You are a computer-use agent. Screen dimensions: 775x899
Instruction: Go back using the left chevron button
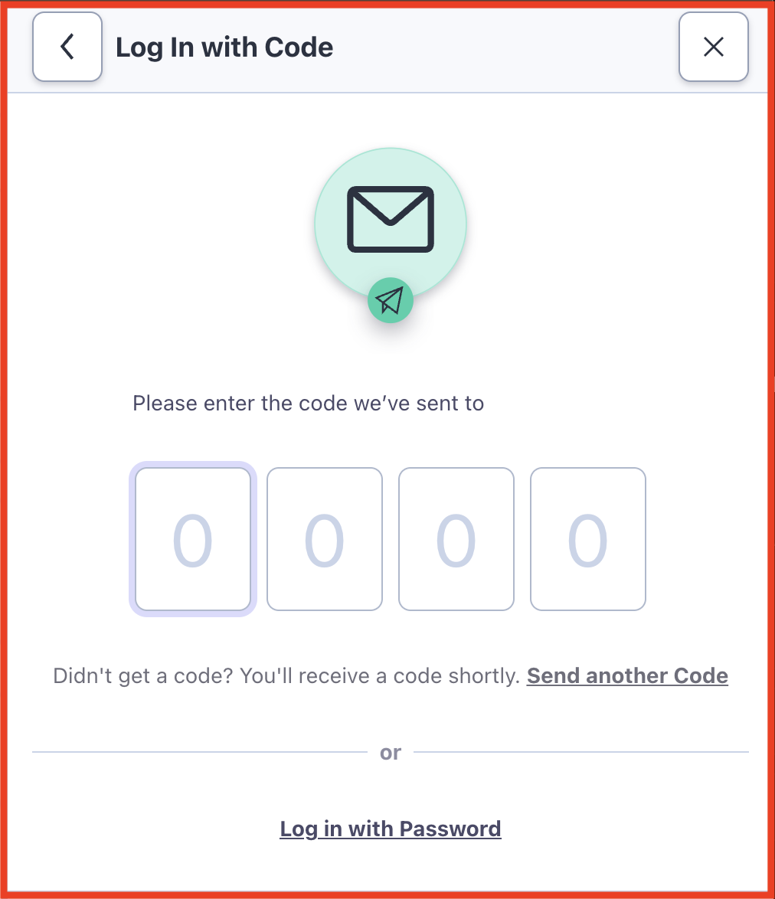click(67, 47)
